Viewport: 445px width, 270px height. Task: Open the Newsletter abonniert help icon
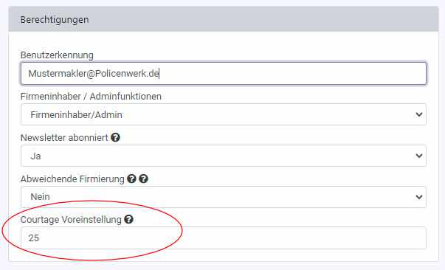click(x=115, y=137)
